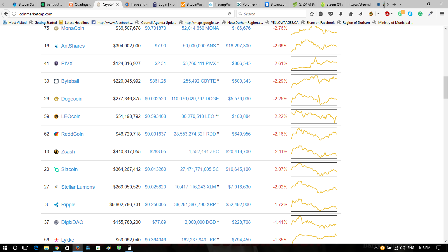
Task: Open the AntShares coin link
Action: tap(73, 46)
